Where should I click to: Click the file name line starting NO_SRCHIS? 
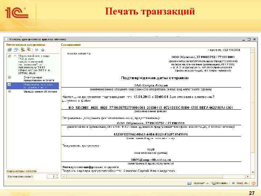click(151, 107)
